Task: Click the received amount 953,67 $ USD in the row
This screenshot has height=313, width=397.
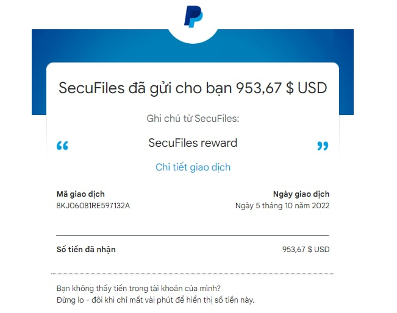Action: [306, 249]
